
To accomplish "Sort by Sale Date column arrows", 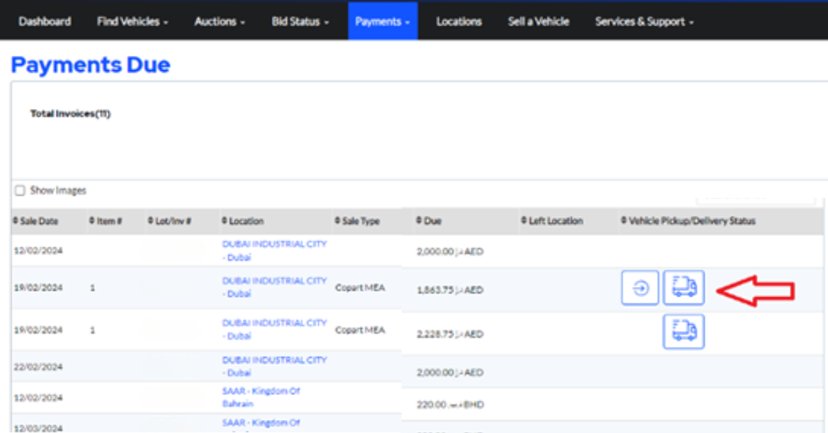I will coord(36,221).
